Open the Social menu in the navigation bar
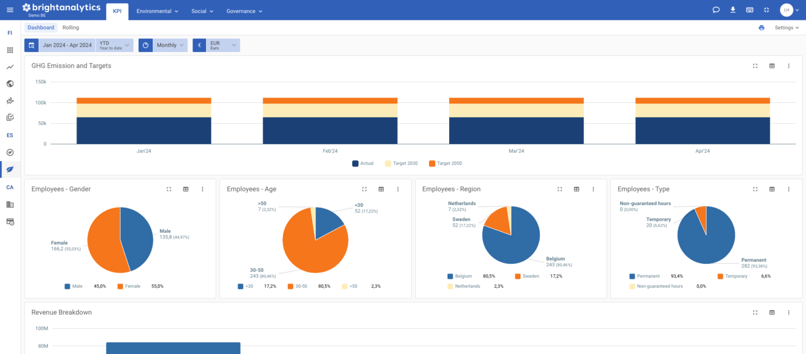 click(202, 10)
